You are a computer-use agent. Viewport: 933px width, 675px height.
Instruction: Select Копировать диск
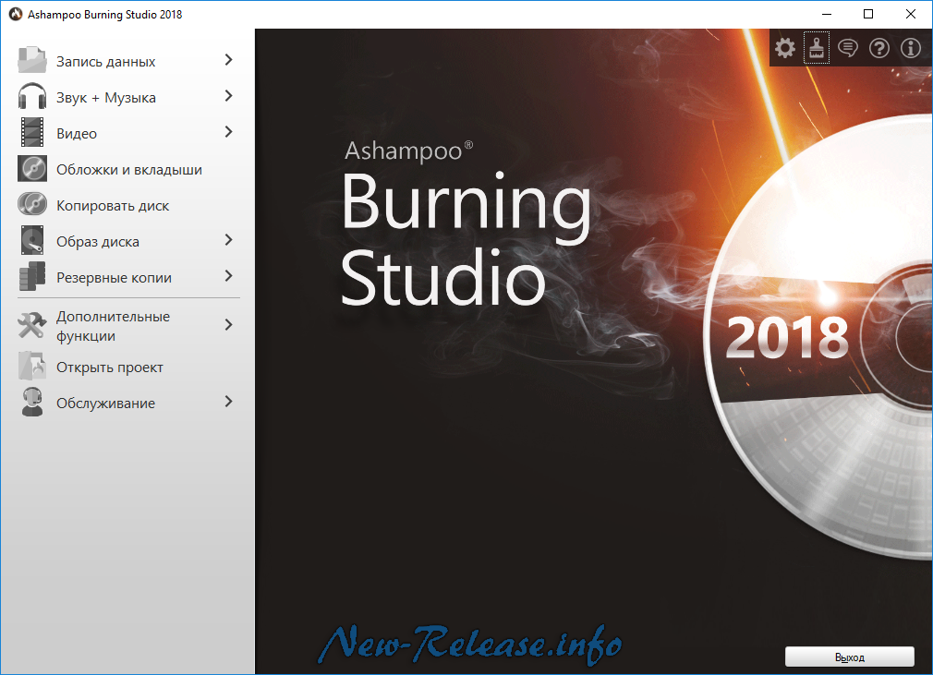coord(127,205)
